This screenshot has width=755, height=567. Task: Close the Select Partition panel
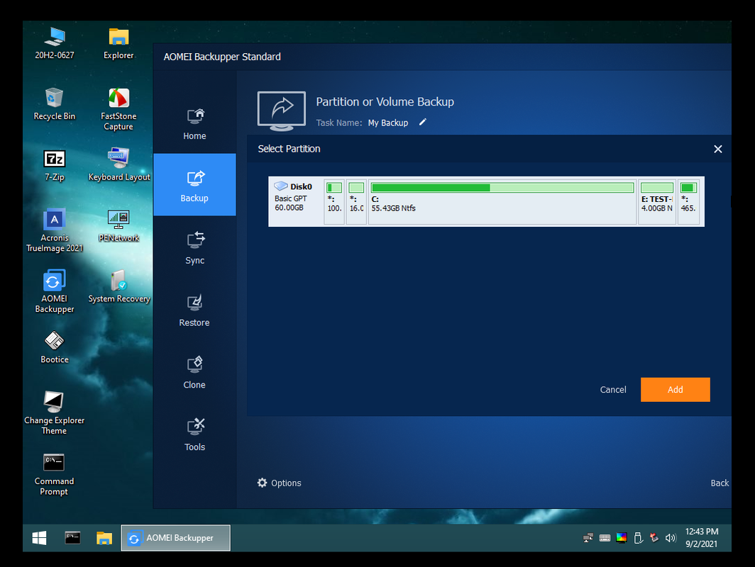tap(718, 149)
